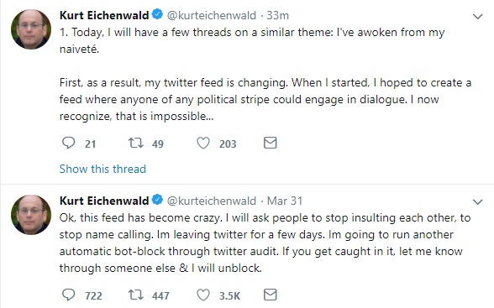
Task: Open the first tweet's chevron options menu
Action: coord(478,16)
